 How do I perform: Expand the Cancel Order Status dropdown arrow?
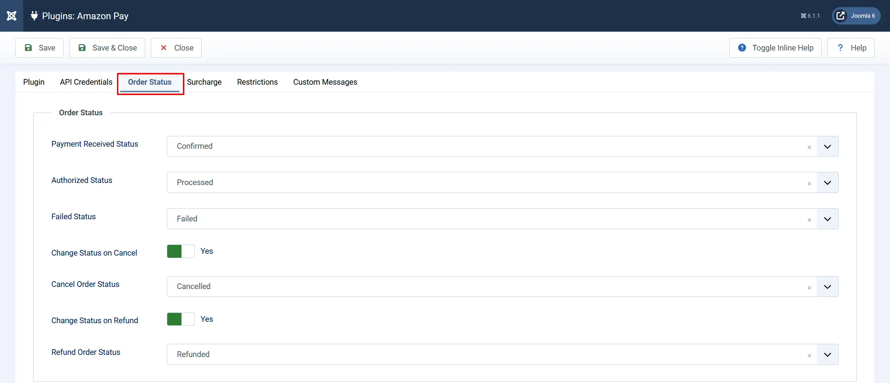coord(828,287)
